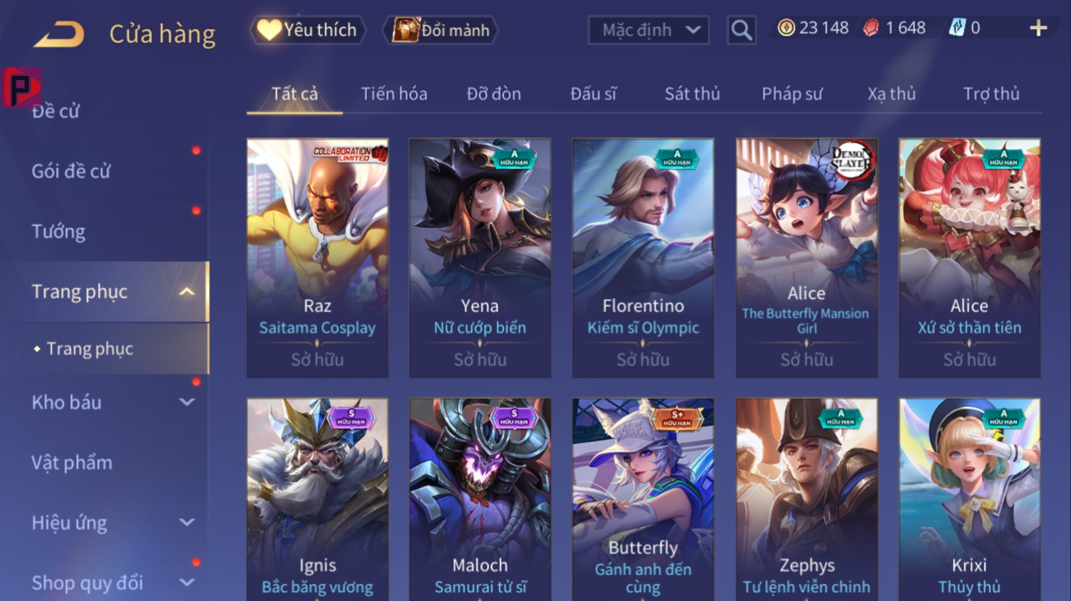
Task: Switch to the Sát thủ tab
Action: [692, 94]
